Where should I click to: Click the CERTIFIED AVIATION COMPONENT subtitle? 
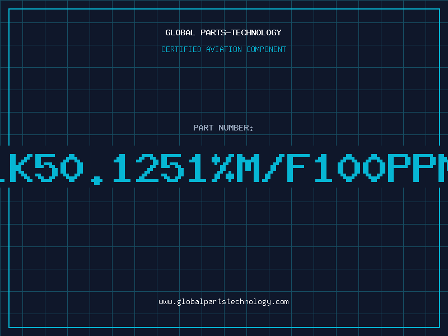pos(223,49)
